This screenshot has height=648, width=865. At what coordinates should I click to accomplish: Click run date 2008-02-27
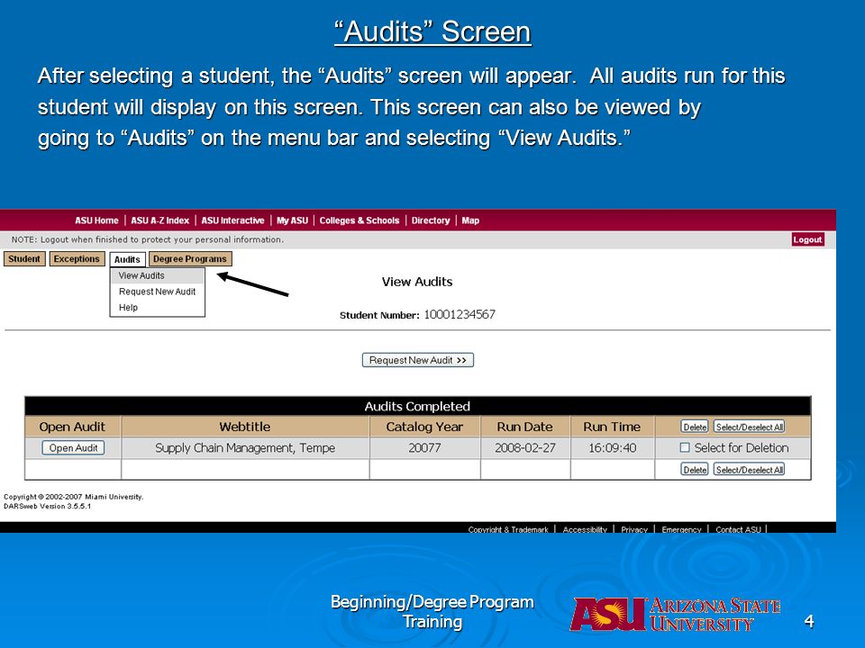click(524, 448)
